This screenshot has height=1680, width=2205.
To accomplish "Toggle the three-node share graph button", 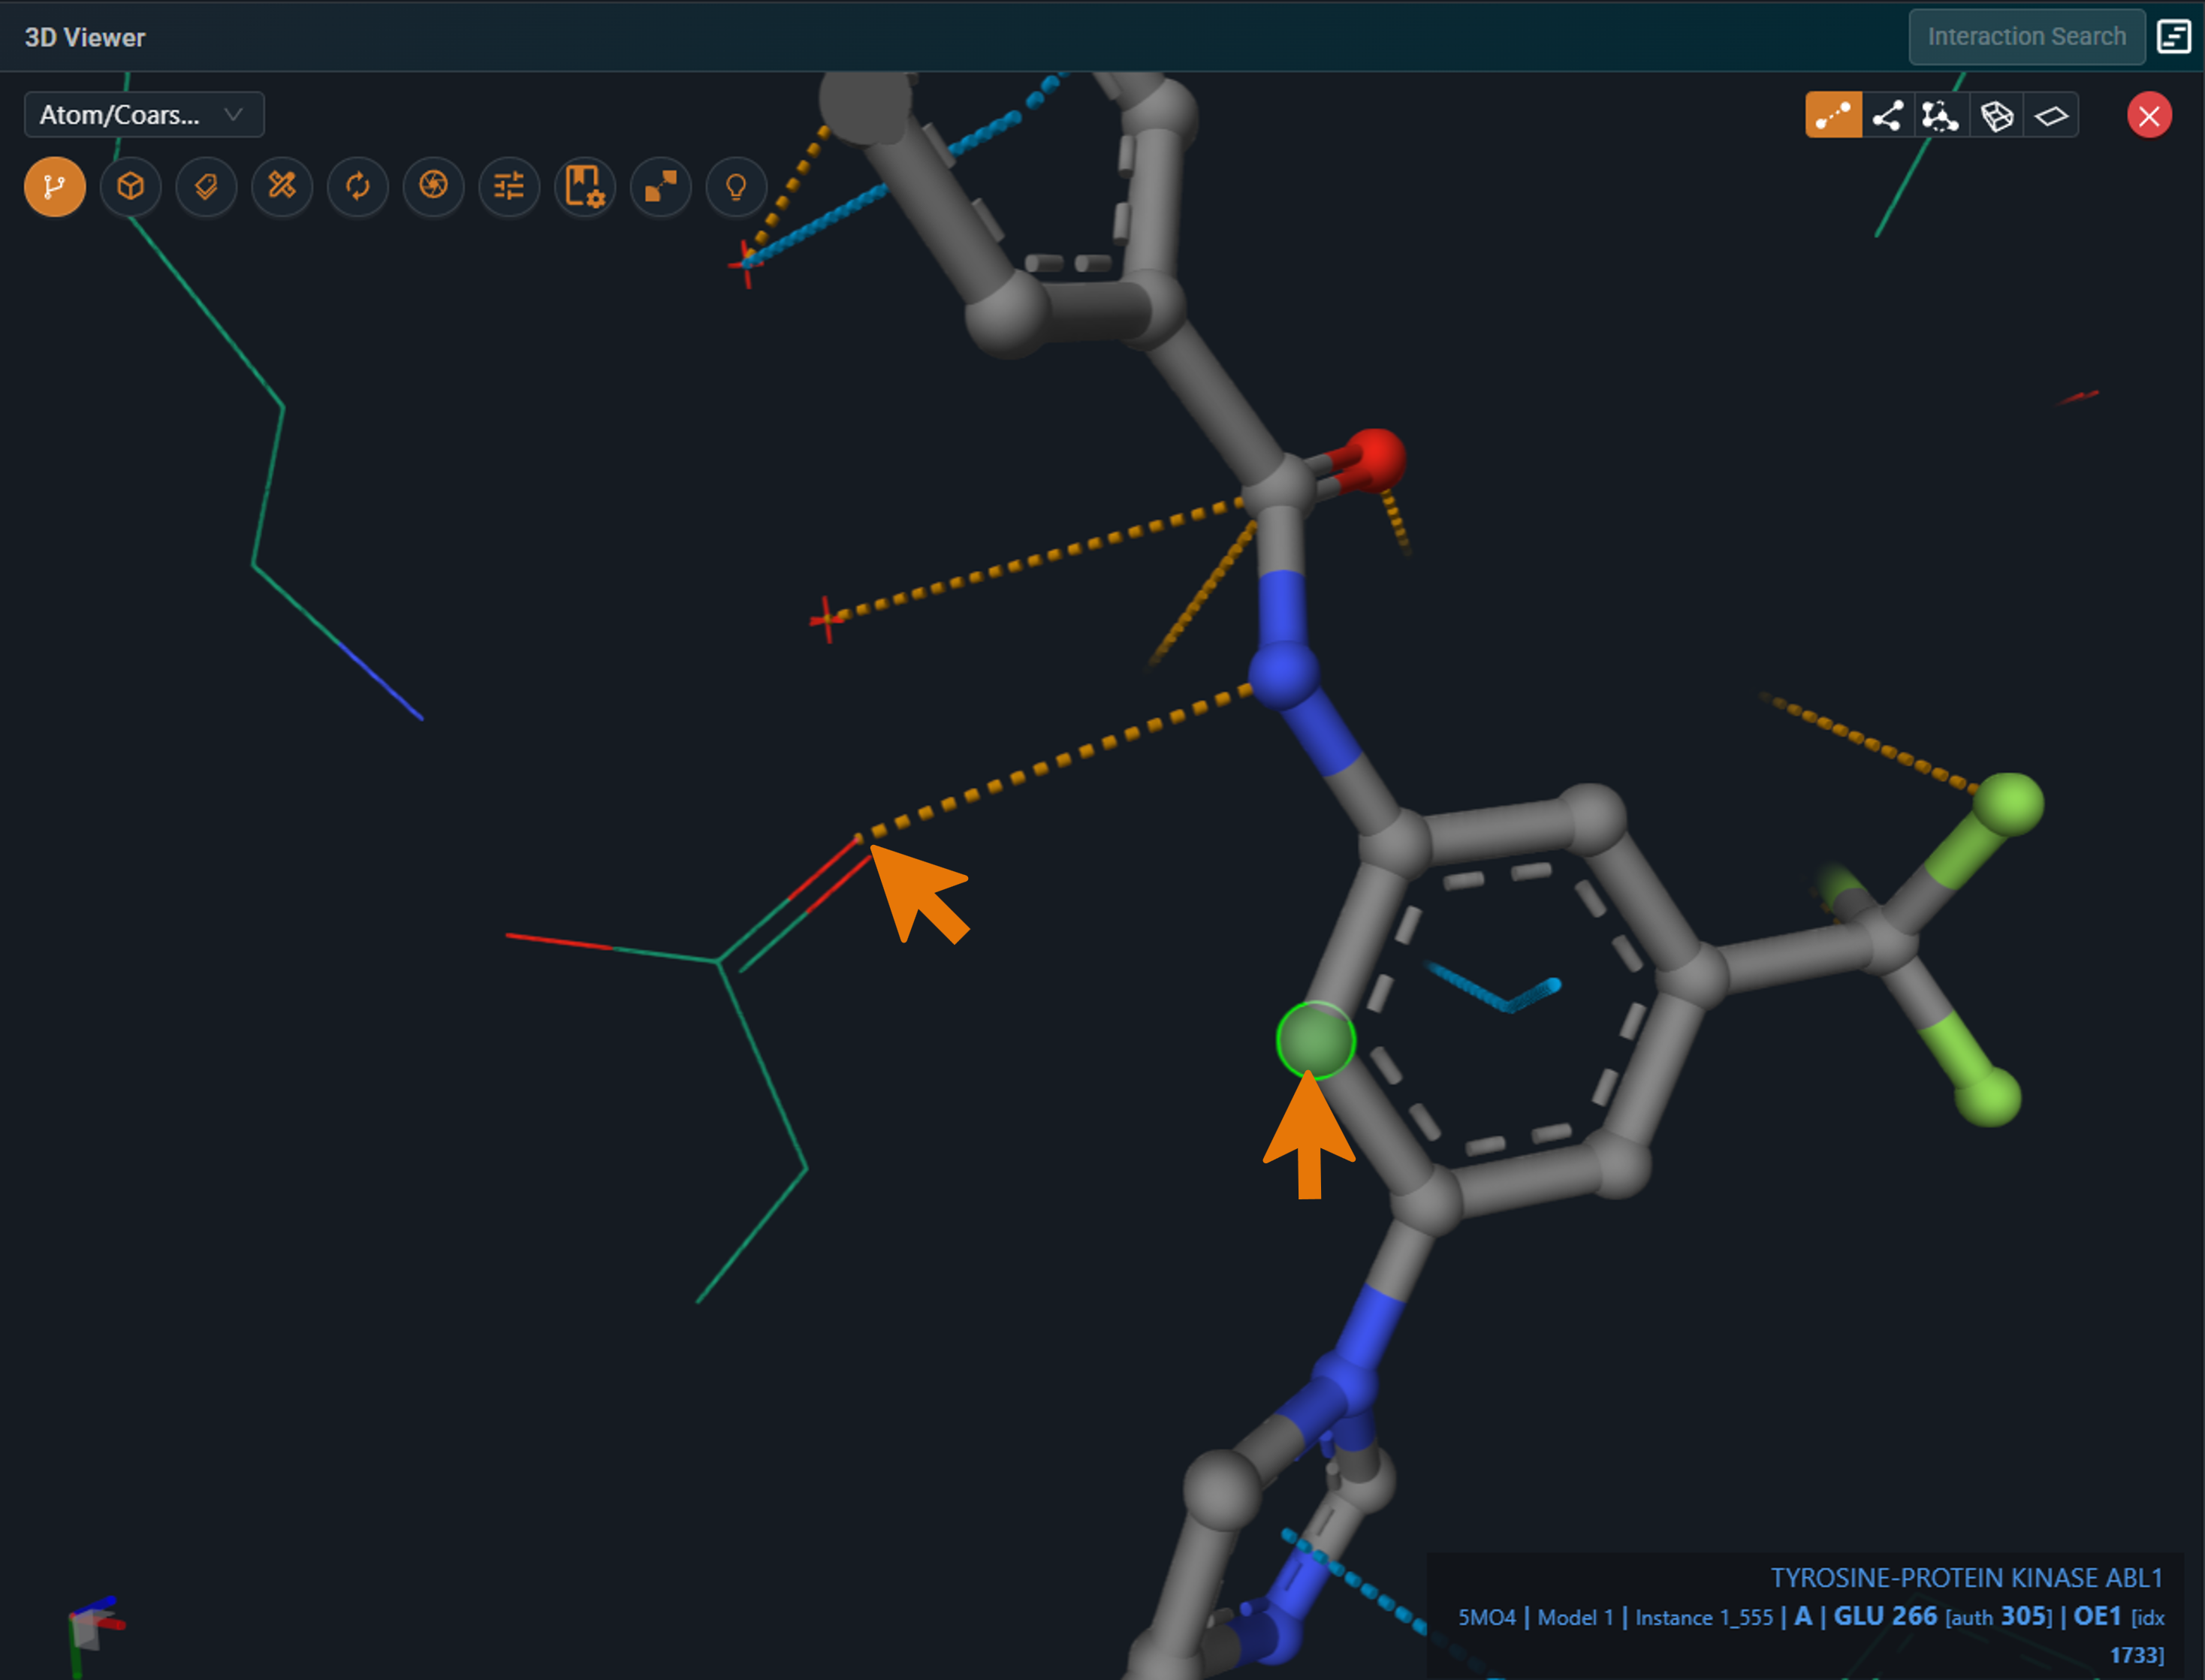I will (1888, 116).
